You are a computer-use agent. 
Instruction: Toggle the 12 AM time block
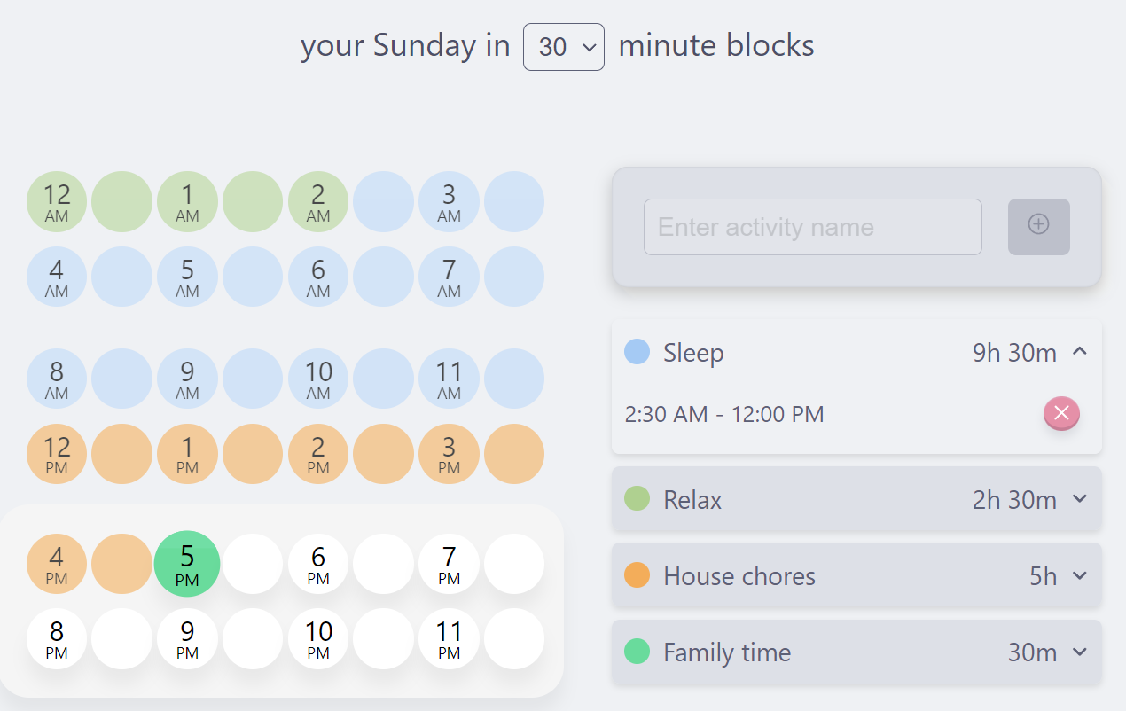(x=57, y=201)
